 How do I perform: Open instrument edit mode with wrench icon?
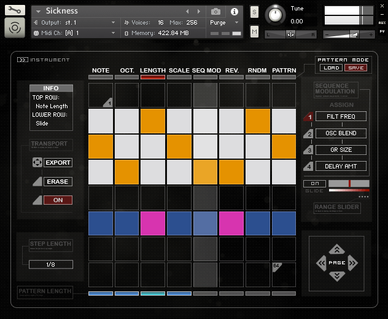point(15,10)
